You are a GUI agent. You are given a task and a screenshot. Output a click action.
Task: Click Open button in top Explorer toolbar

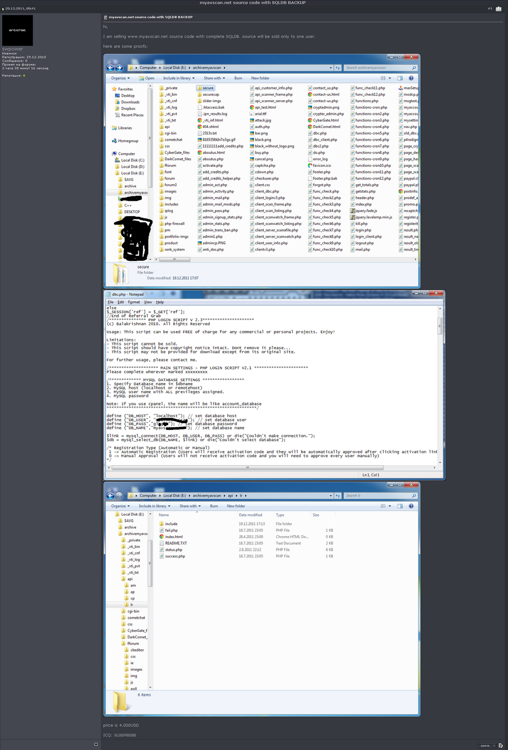[147, 78]
